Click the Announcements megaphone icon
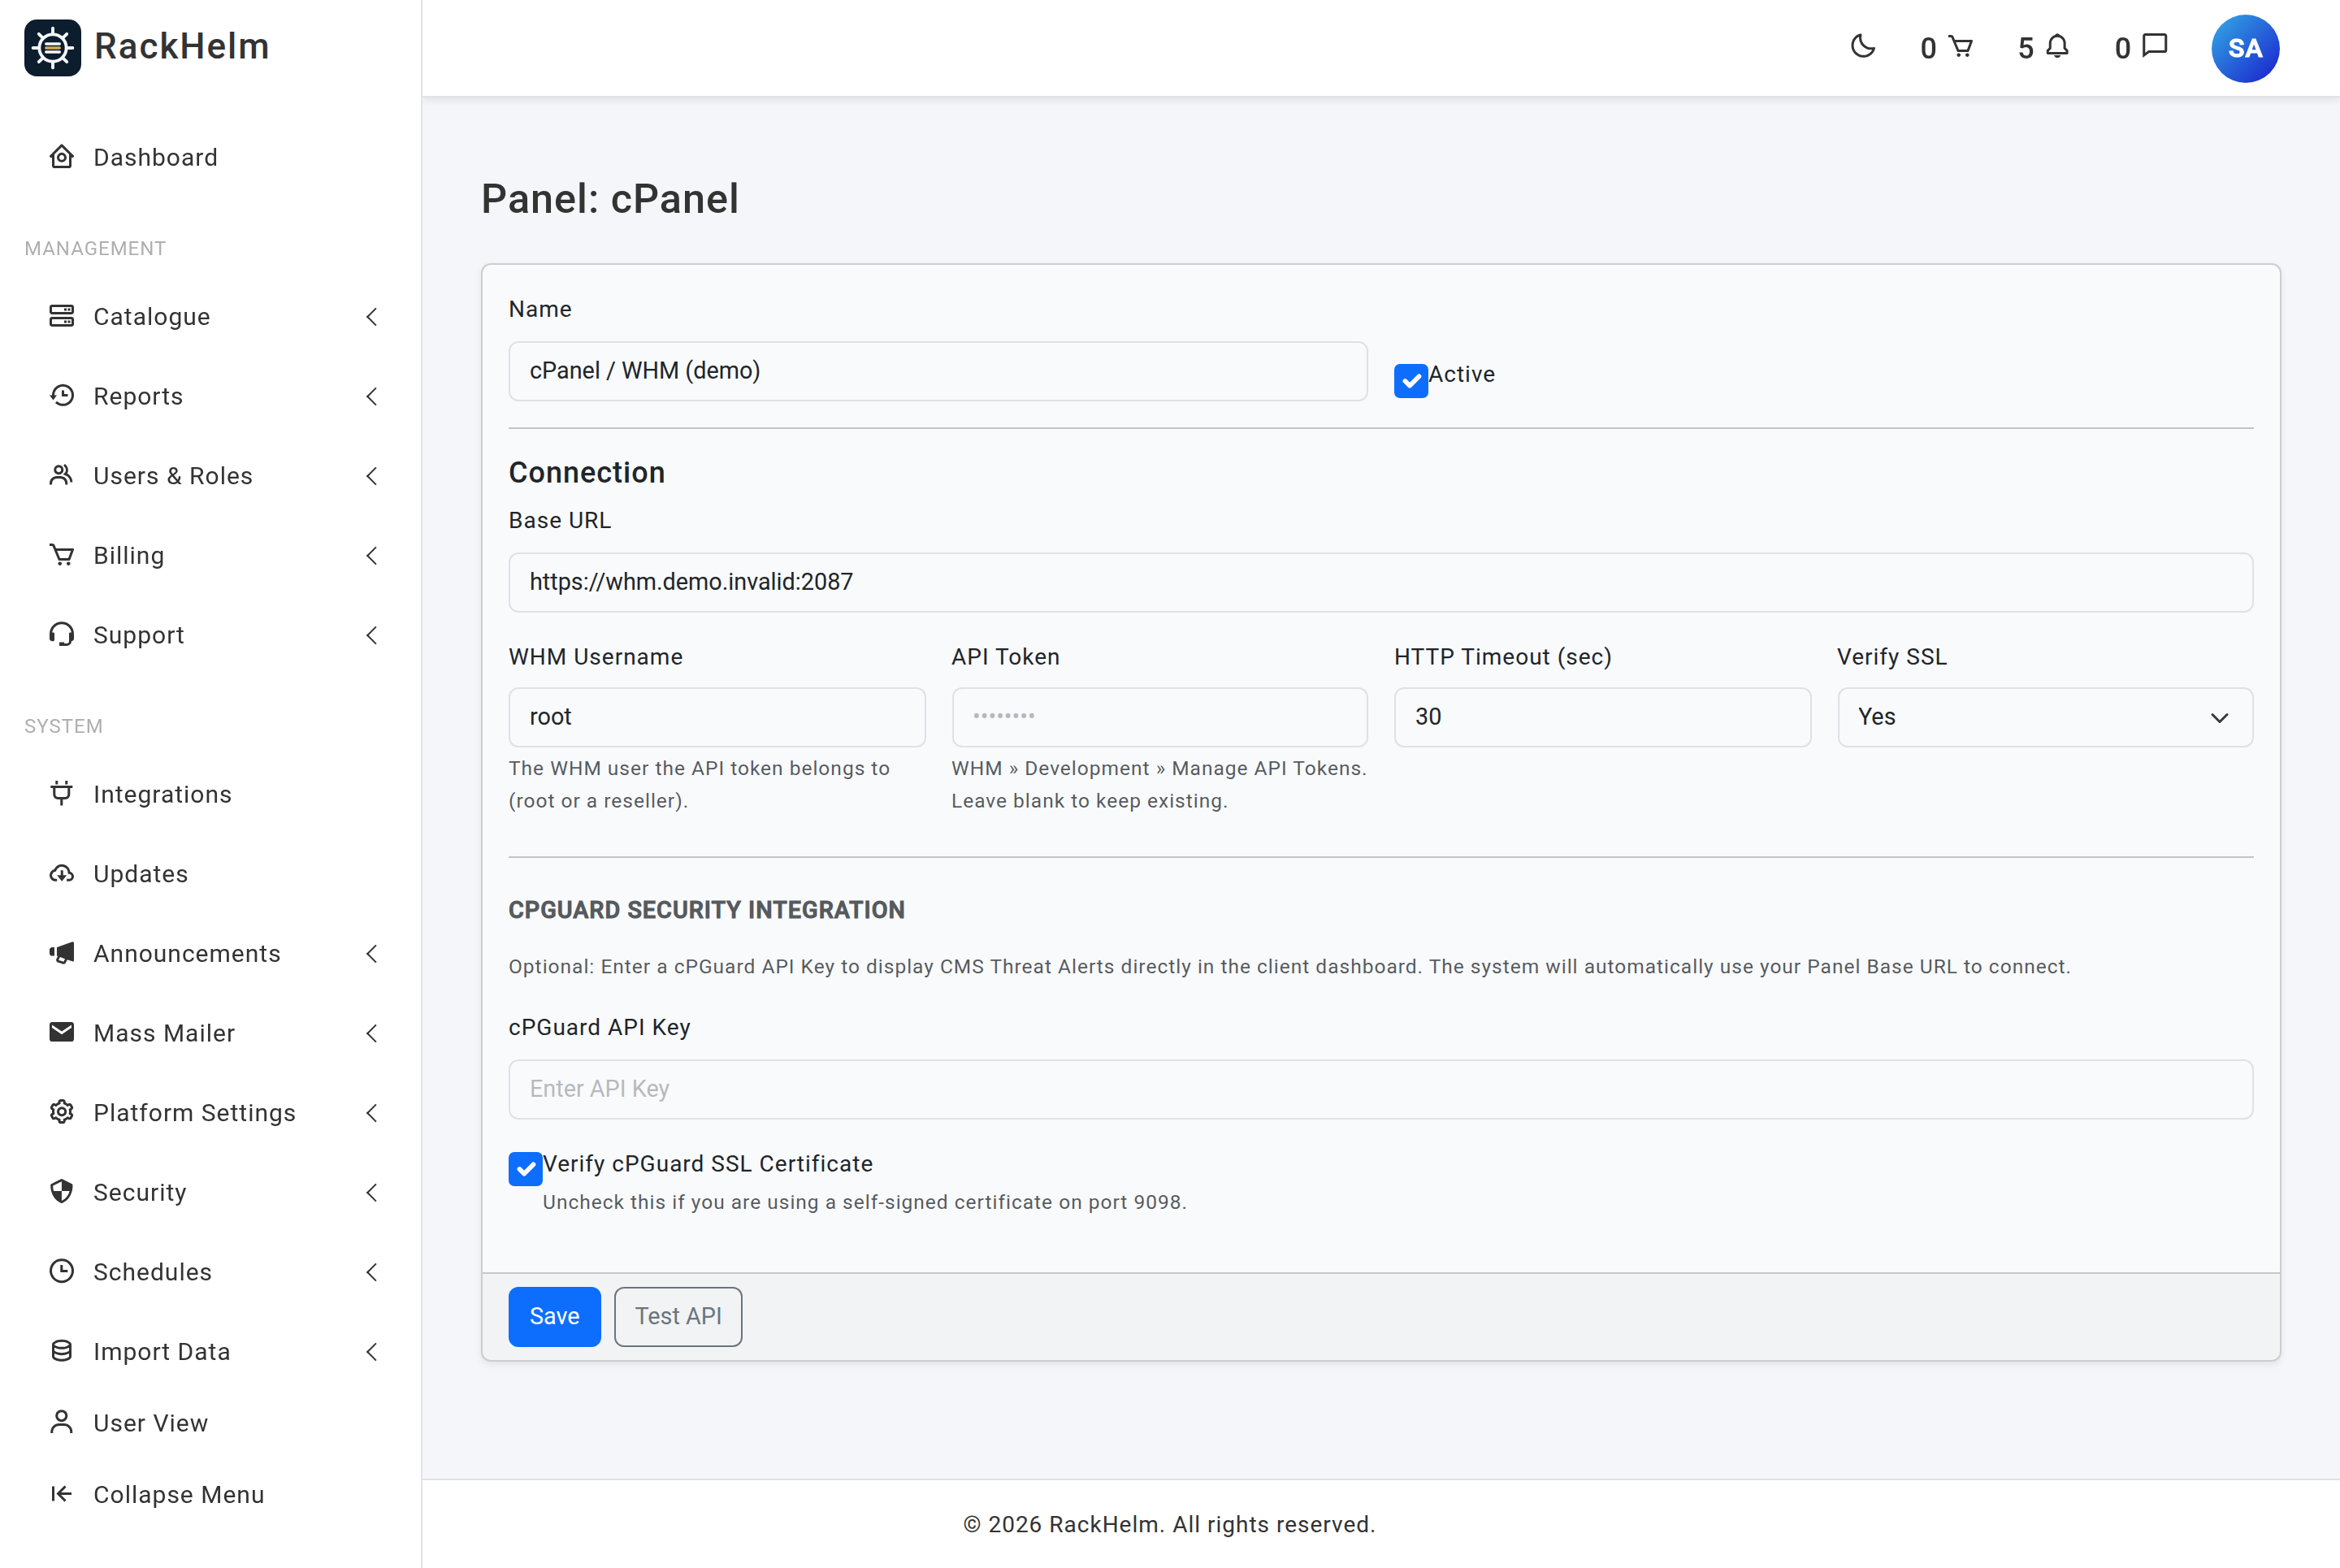2340x1568 pixels. [x=62, y=953]
